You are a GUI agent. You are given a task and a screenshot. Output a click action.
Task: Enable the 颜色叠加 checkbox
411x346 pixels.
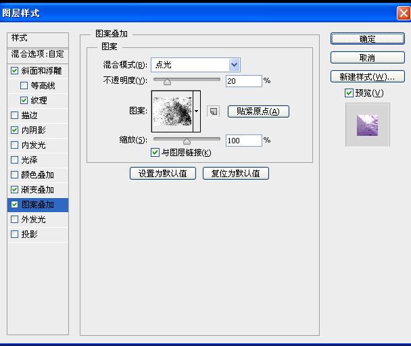(x=15, y=175)
